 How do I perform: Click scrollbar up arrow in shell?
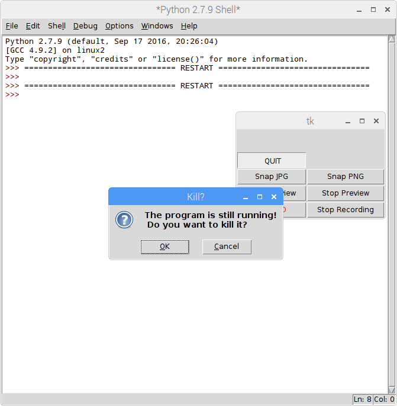(x=392, y=39)
